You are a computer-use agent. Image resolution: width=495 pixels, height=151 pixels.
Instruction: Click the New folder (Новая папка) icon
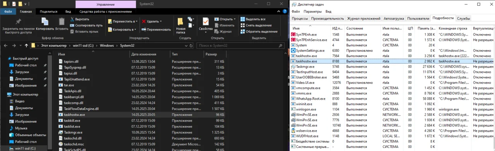(181, 22)
